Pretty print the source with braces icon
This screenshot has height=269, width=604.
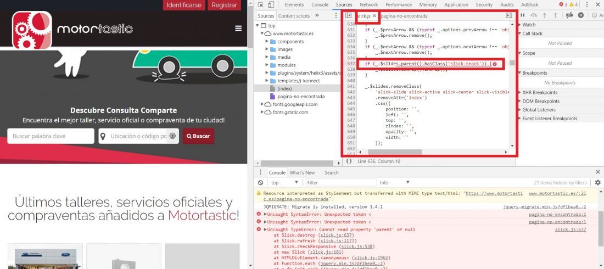click(x=349, y=161)
